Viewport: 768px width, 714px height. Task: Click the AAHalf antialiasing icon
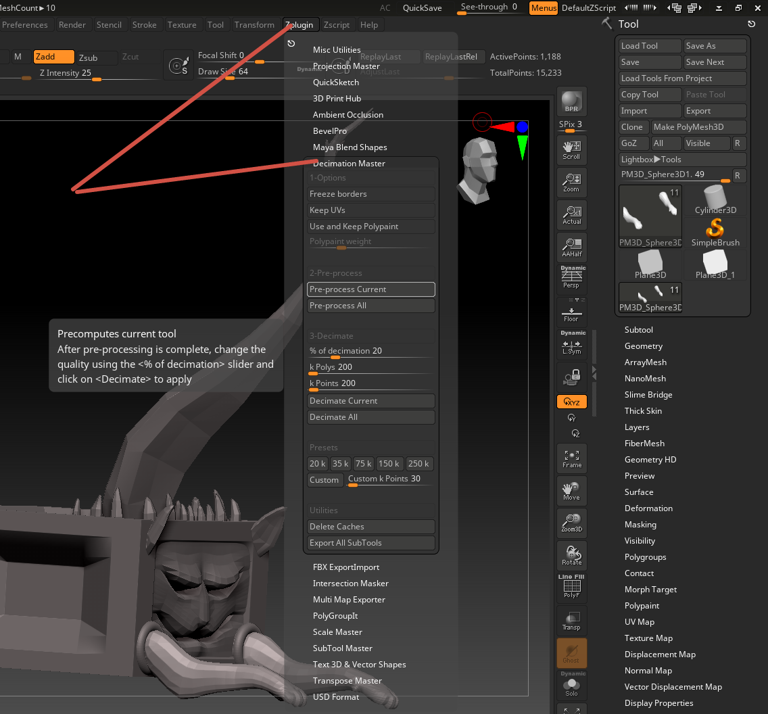coord(571,247)
